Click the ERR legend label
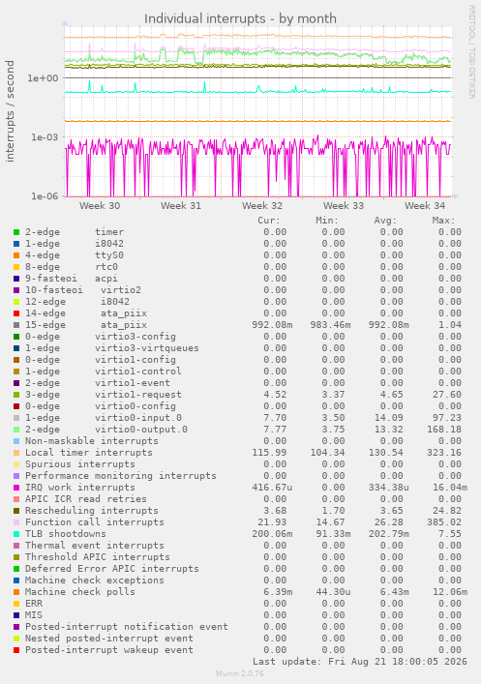 click(34, 604)
